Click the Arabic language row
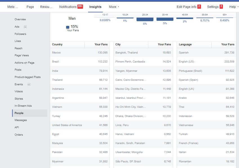This screenshot has width=239, height=168. [207, 98]
